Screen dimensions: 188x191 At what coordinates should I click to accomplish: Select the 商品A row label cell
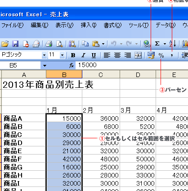24,118
